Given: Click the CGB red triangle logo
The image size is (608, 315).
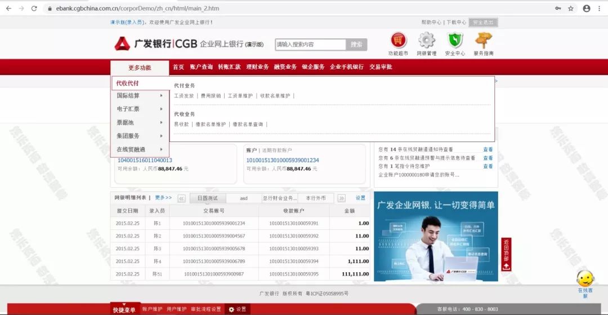Looking at the screenshot, I should [x=122, y=44].
